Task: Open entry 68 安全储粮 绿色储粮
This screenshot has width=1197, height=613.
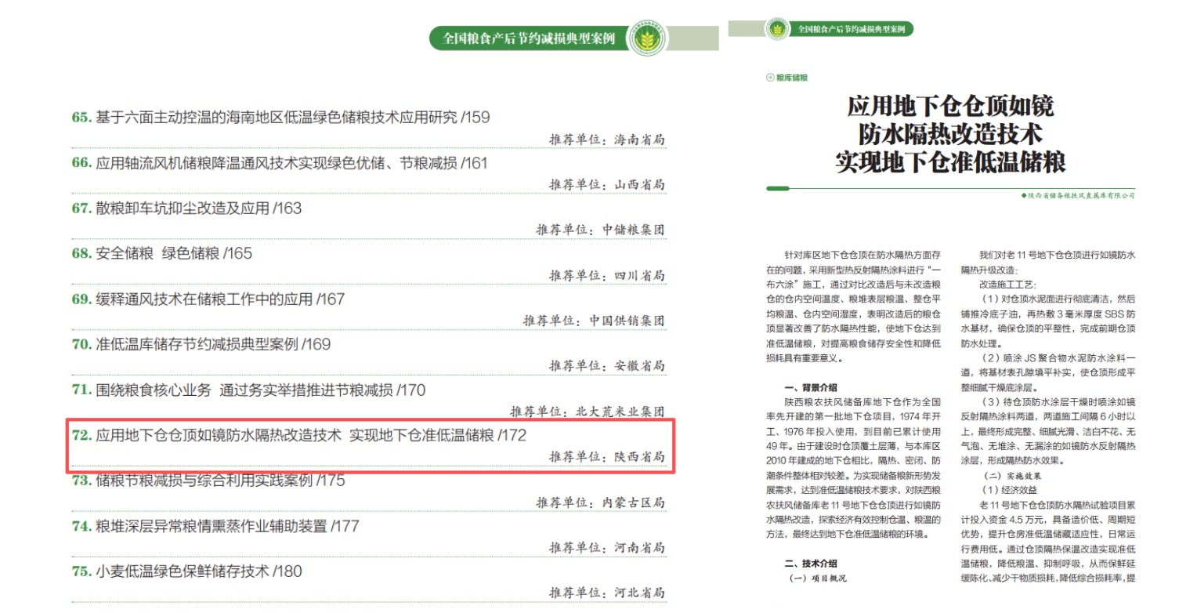Action: 161,254
